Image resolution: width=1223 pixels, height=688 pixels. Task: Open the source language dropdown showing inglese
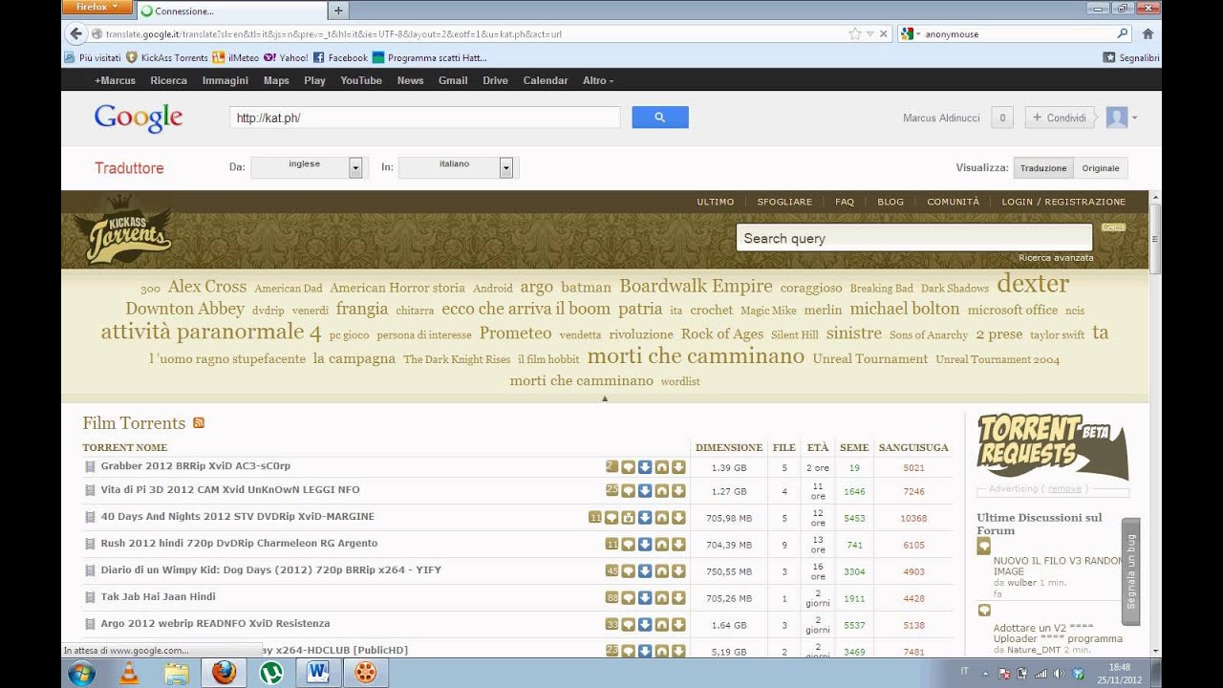[355, 168]
